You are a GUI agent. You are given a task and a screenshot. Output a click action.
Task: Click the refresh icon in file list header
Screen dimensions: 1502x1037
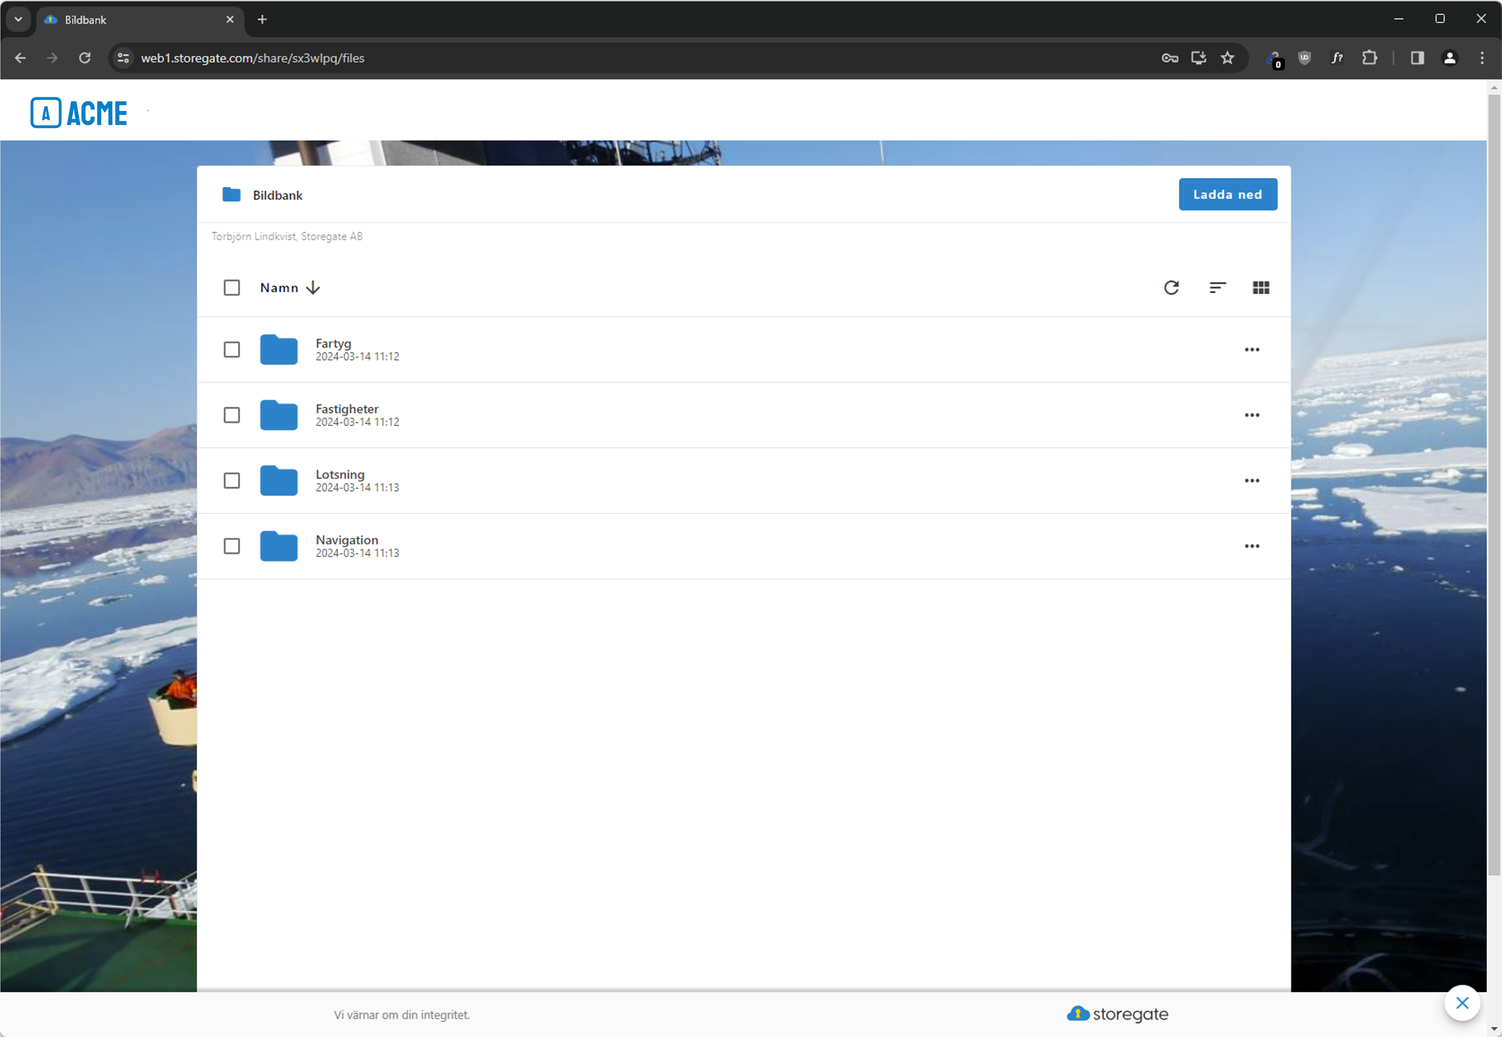point(1171,288)
